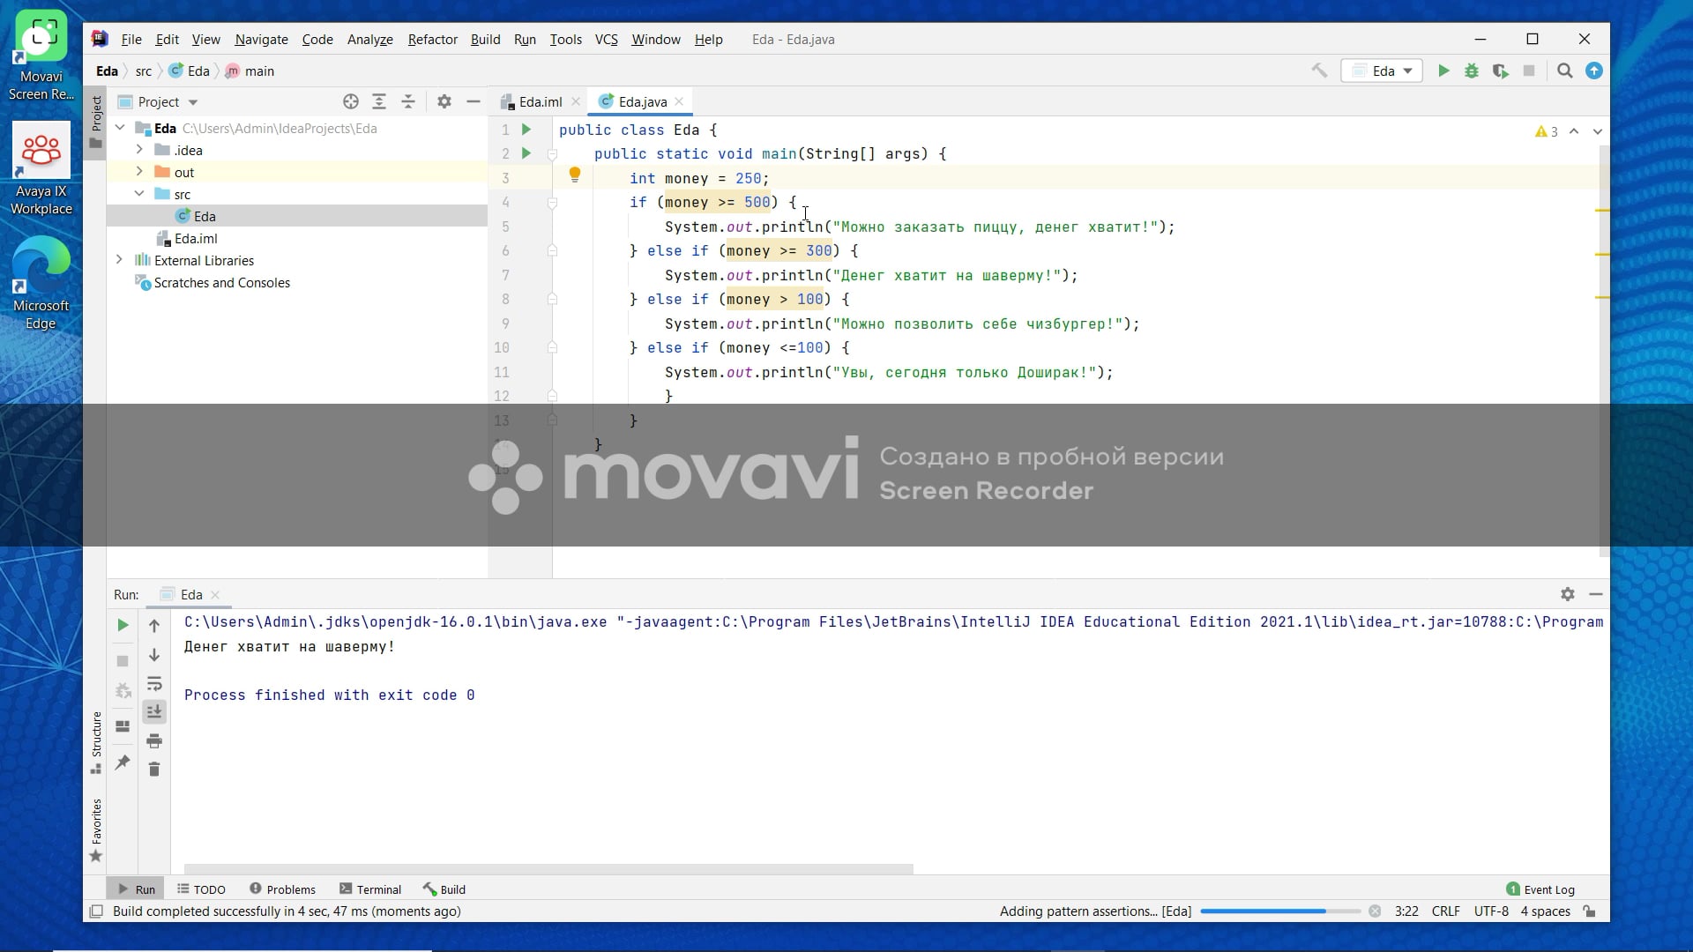Open the Event Log
Screen dimensions: 1693x952
tap(1540, 889)
